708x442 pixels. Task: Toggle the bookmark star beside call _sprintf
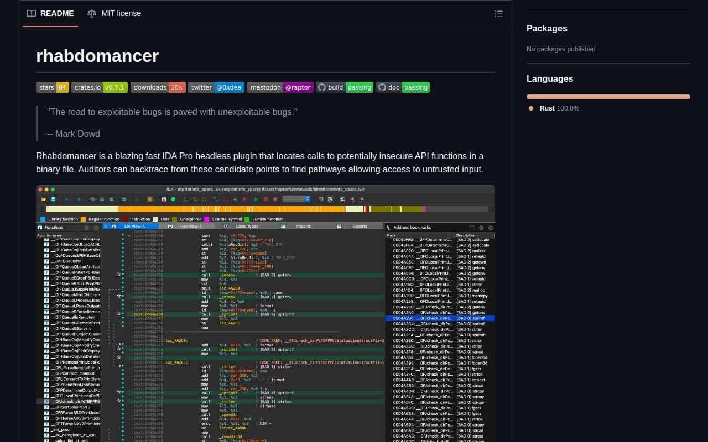[x=119, y=314]
